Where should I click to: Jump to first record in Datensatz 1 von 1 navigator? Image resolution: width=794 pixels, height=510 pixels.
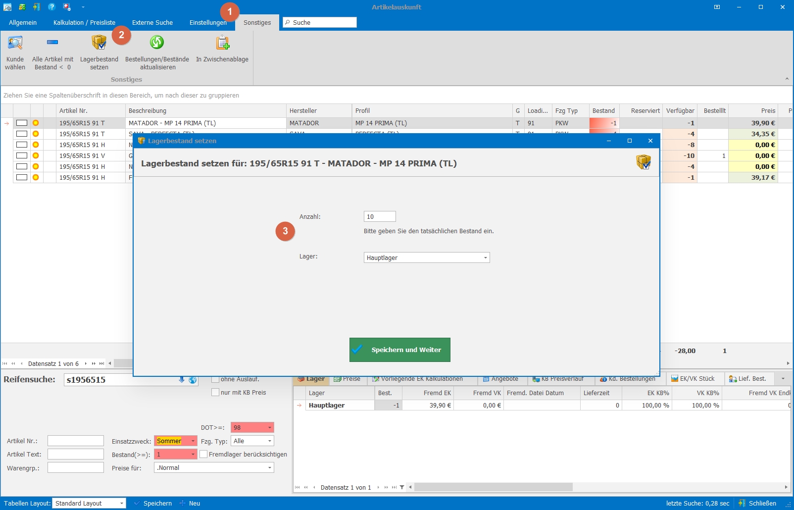click(x=297, y=487)
